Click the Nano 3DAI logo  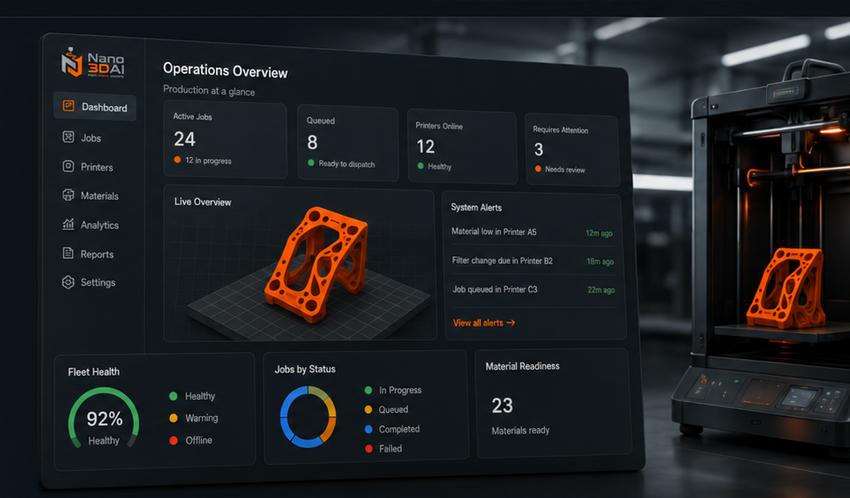pos(93,63)
